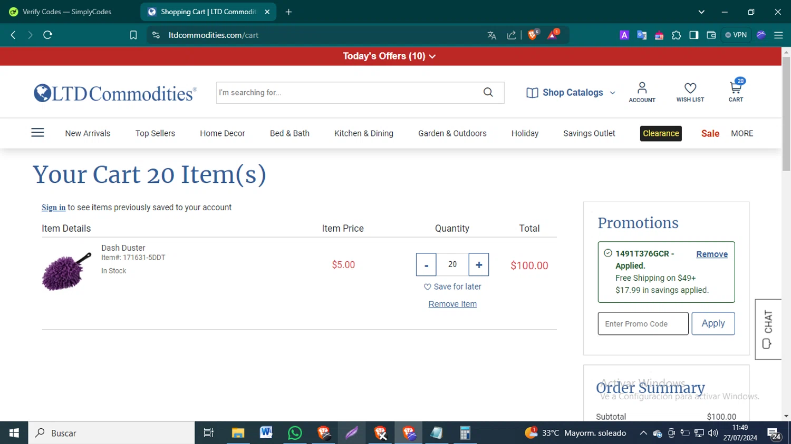Open the browser main menu
791x444 pixels.
778,35
